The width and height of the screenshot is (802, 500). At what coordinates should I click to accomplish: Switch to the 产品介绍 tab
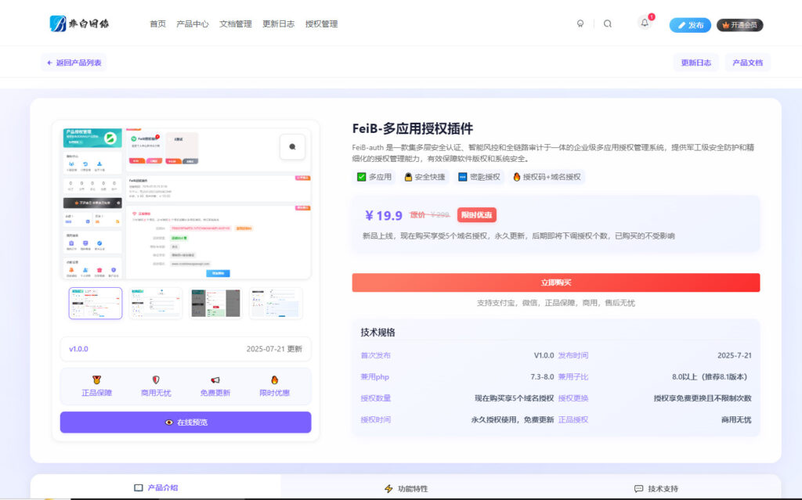[x=156, y=487]
